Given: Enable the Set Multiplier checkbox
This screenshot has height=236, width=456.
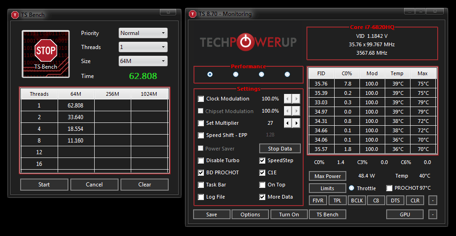Looking at the screenshot, I should pyautogui.click(x=201, y=123).
